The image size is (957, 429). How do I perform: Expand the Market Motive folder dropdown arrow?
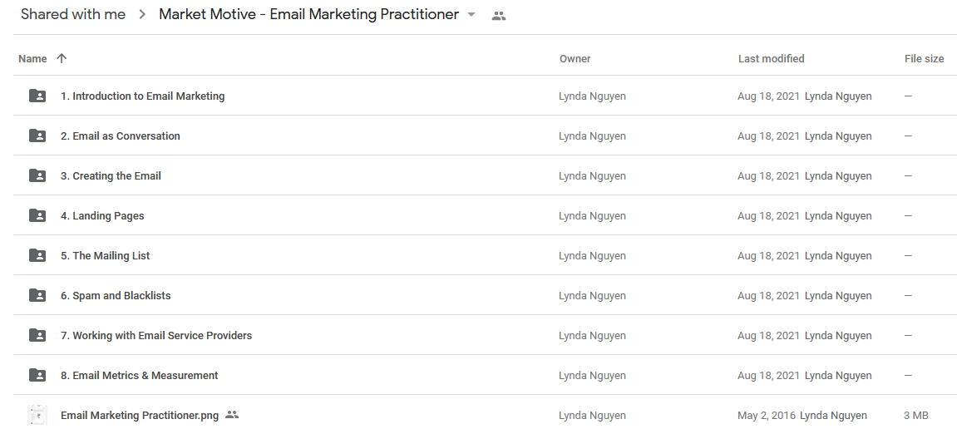click(471, 15)
